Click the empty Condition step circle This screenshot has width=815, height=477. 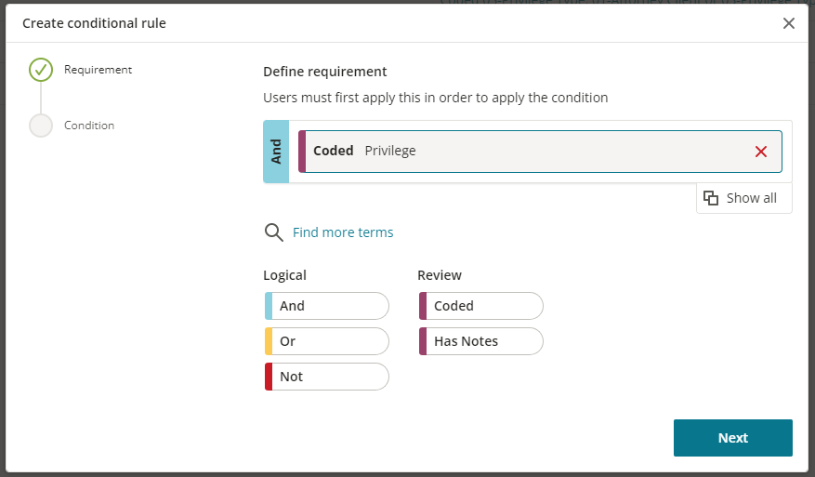[41, 126]
